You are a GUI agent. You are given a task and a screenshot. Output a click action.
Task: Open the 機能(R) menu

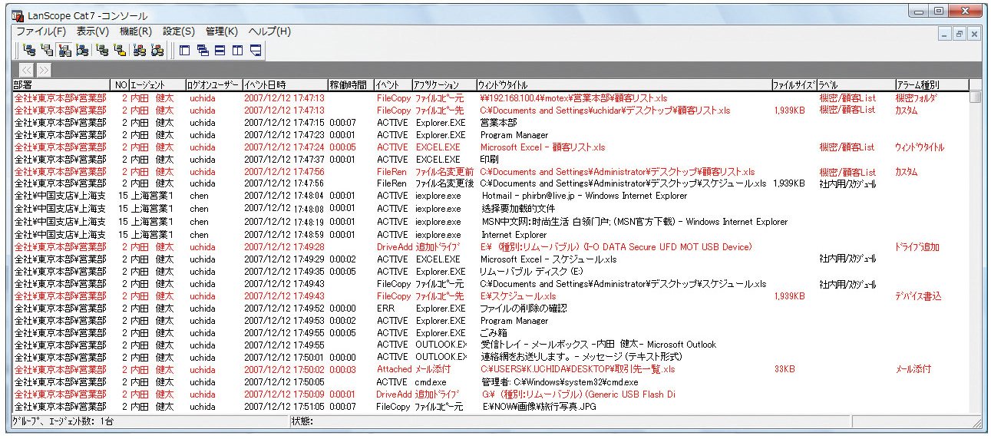click(x=136, y=31)
